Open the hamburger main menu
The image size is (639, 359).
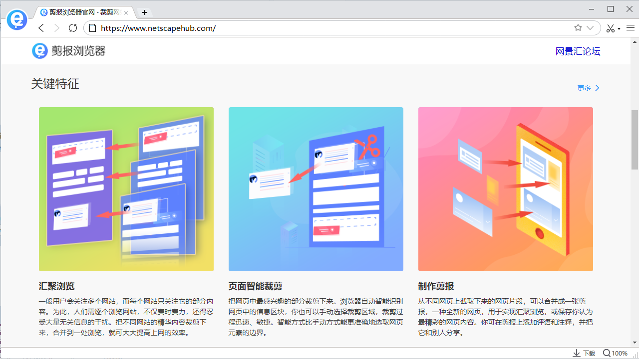(x=630, y=28)
